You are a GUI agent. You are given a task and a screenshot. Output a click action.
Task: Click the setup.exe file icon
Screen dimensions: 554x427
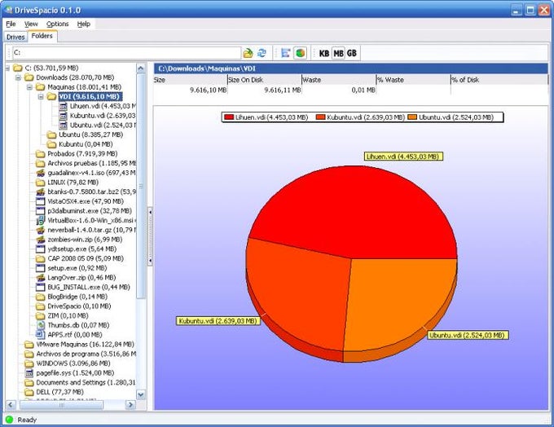(41, 268)
